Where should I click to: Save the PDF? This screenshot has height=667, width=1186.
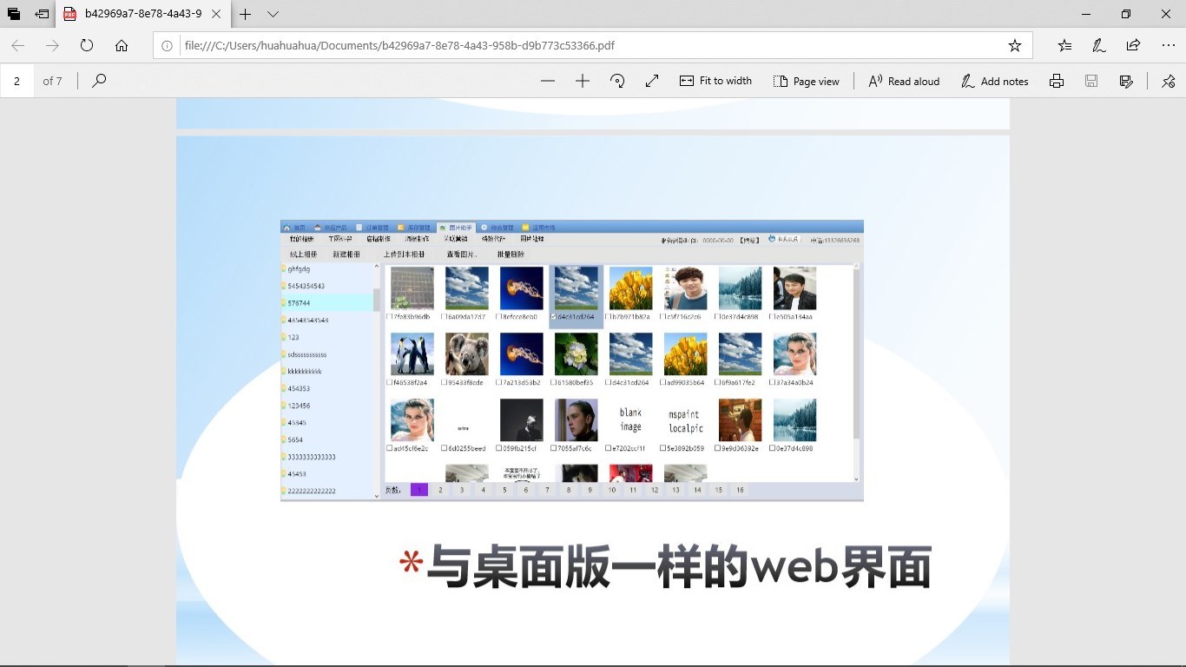pos(1091,81)
